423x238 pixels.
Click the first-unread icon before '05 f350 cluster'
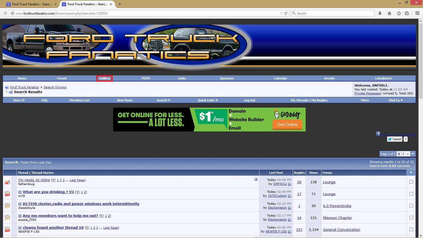pos(20,204)
